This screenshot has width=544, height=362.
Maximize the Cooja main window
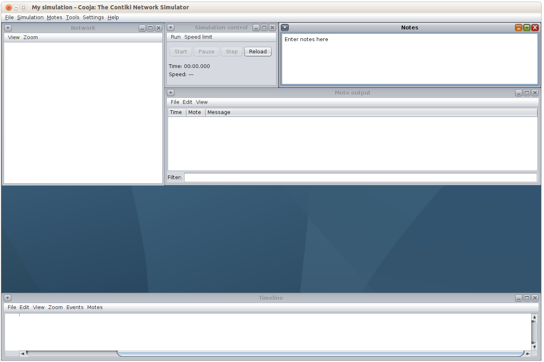pyautogui.click(x=24, y=7)
